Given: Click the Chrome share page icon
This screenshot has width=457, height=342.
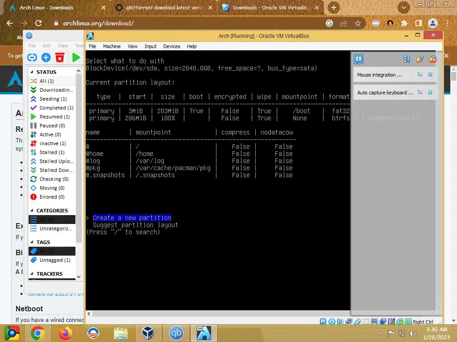Looking at the screenshot, I should coord(344,23).
